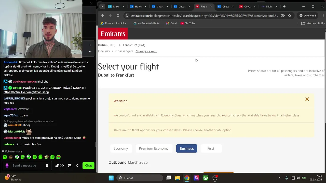Image resolution: width=326 pixels, height=183 pixels.
Task: Click the Change search link
Action: pyautogui.click(x=146, y=51)
